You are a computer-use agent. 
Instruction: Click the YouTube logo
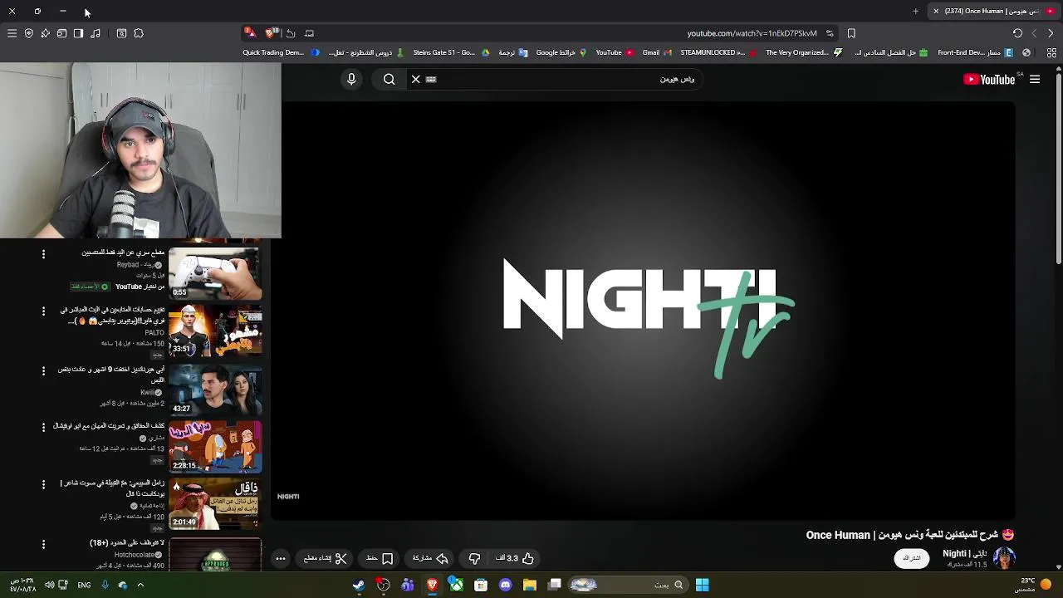pos(989,79)
